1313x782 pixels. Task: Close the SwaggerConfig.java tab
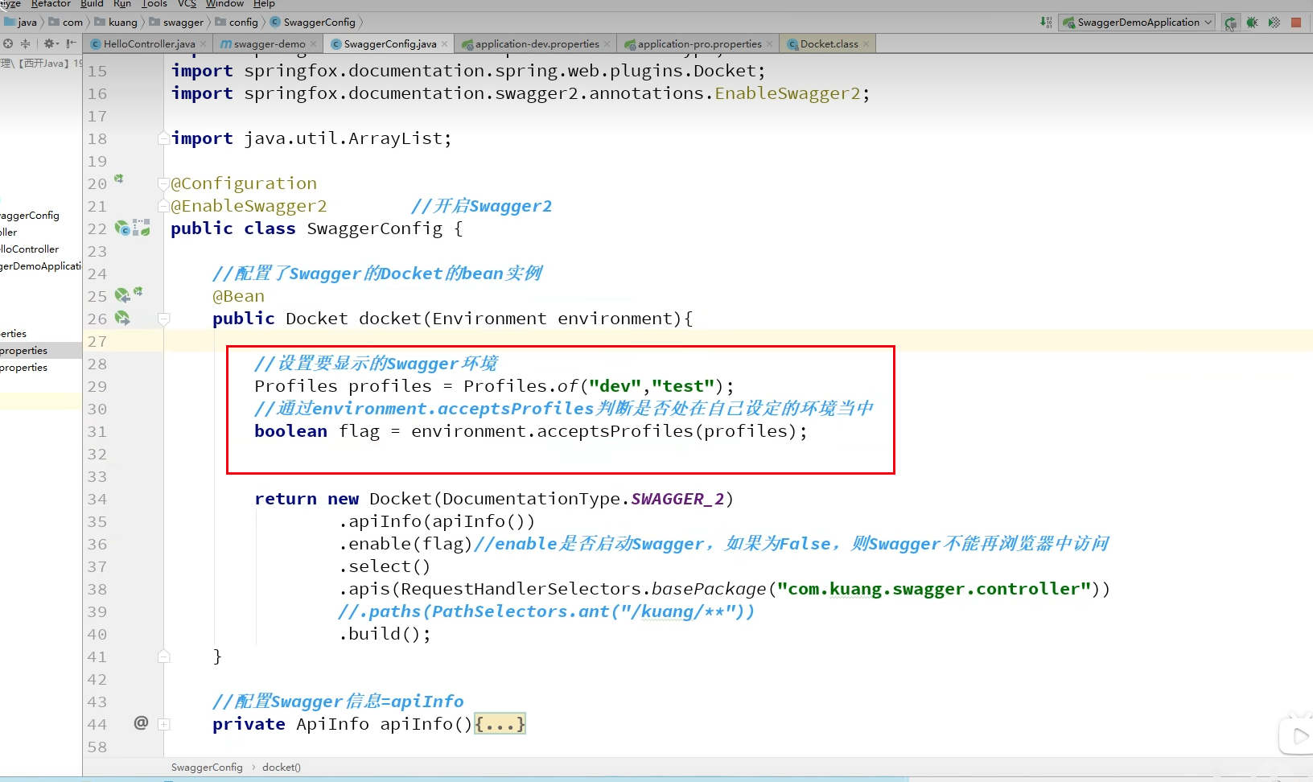pyautogui.click(x=444, y=44)
